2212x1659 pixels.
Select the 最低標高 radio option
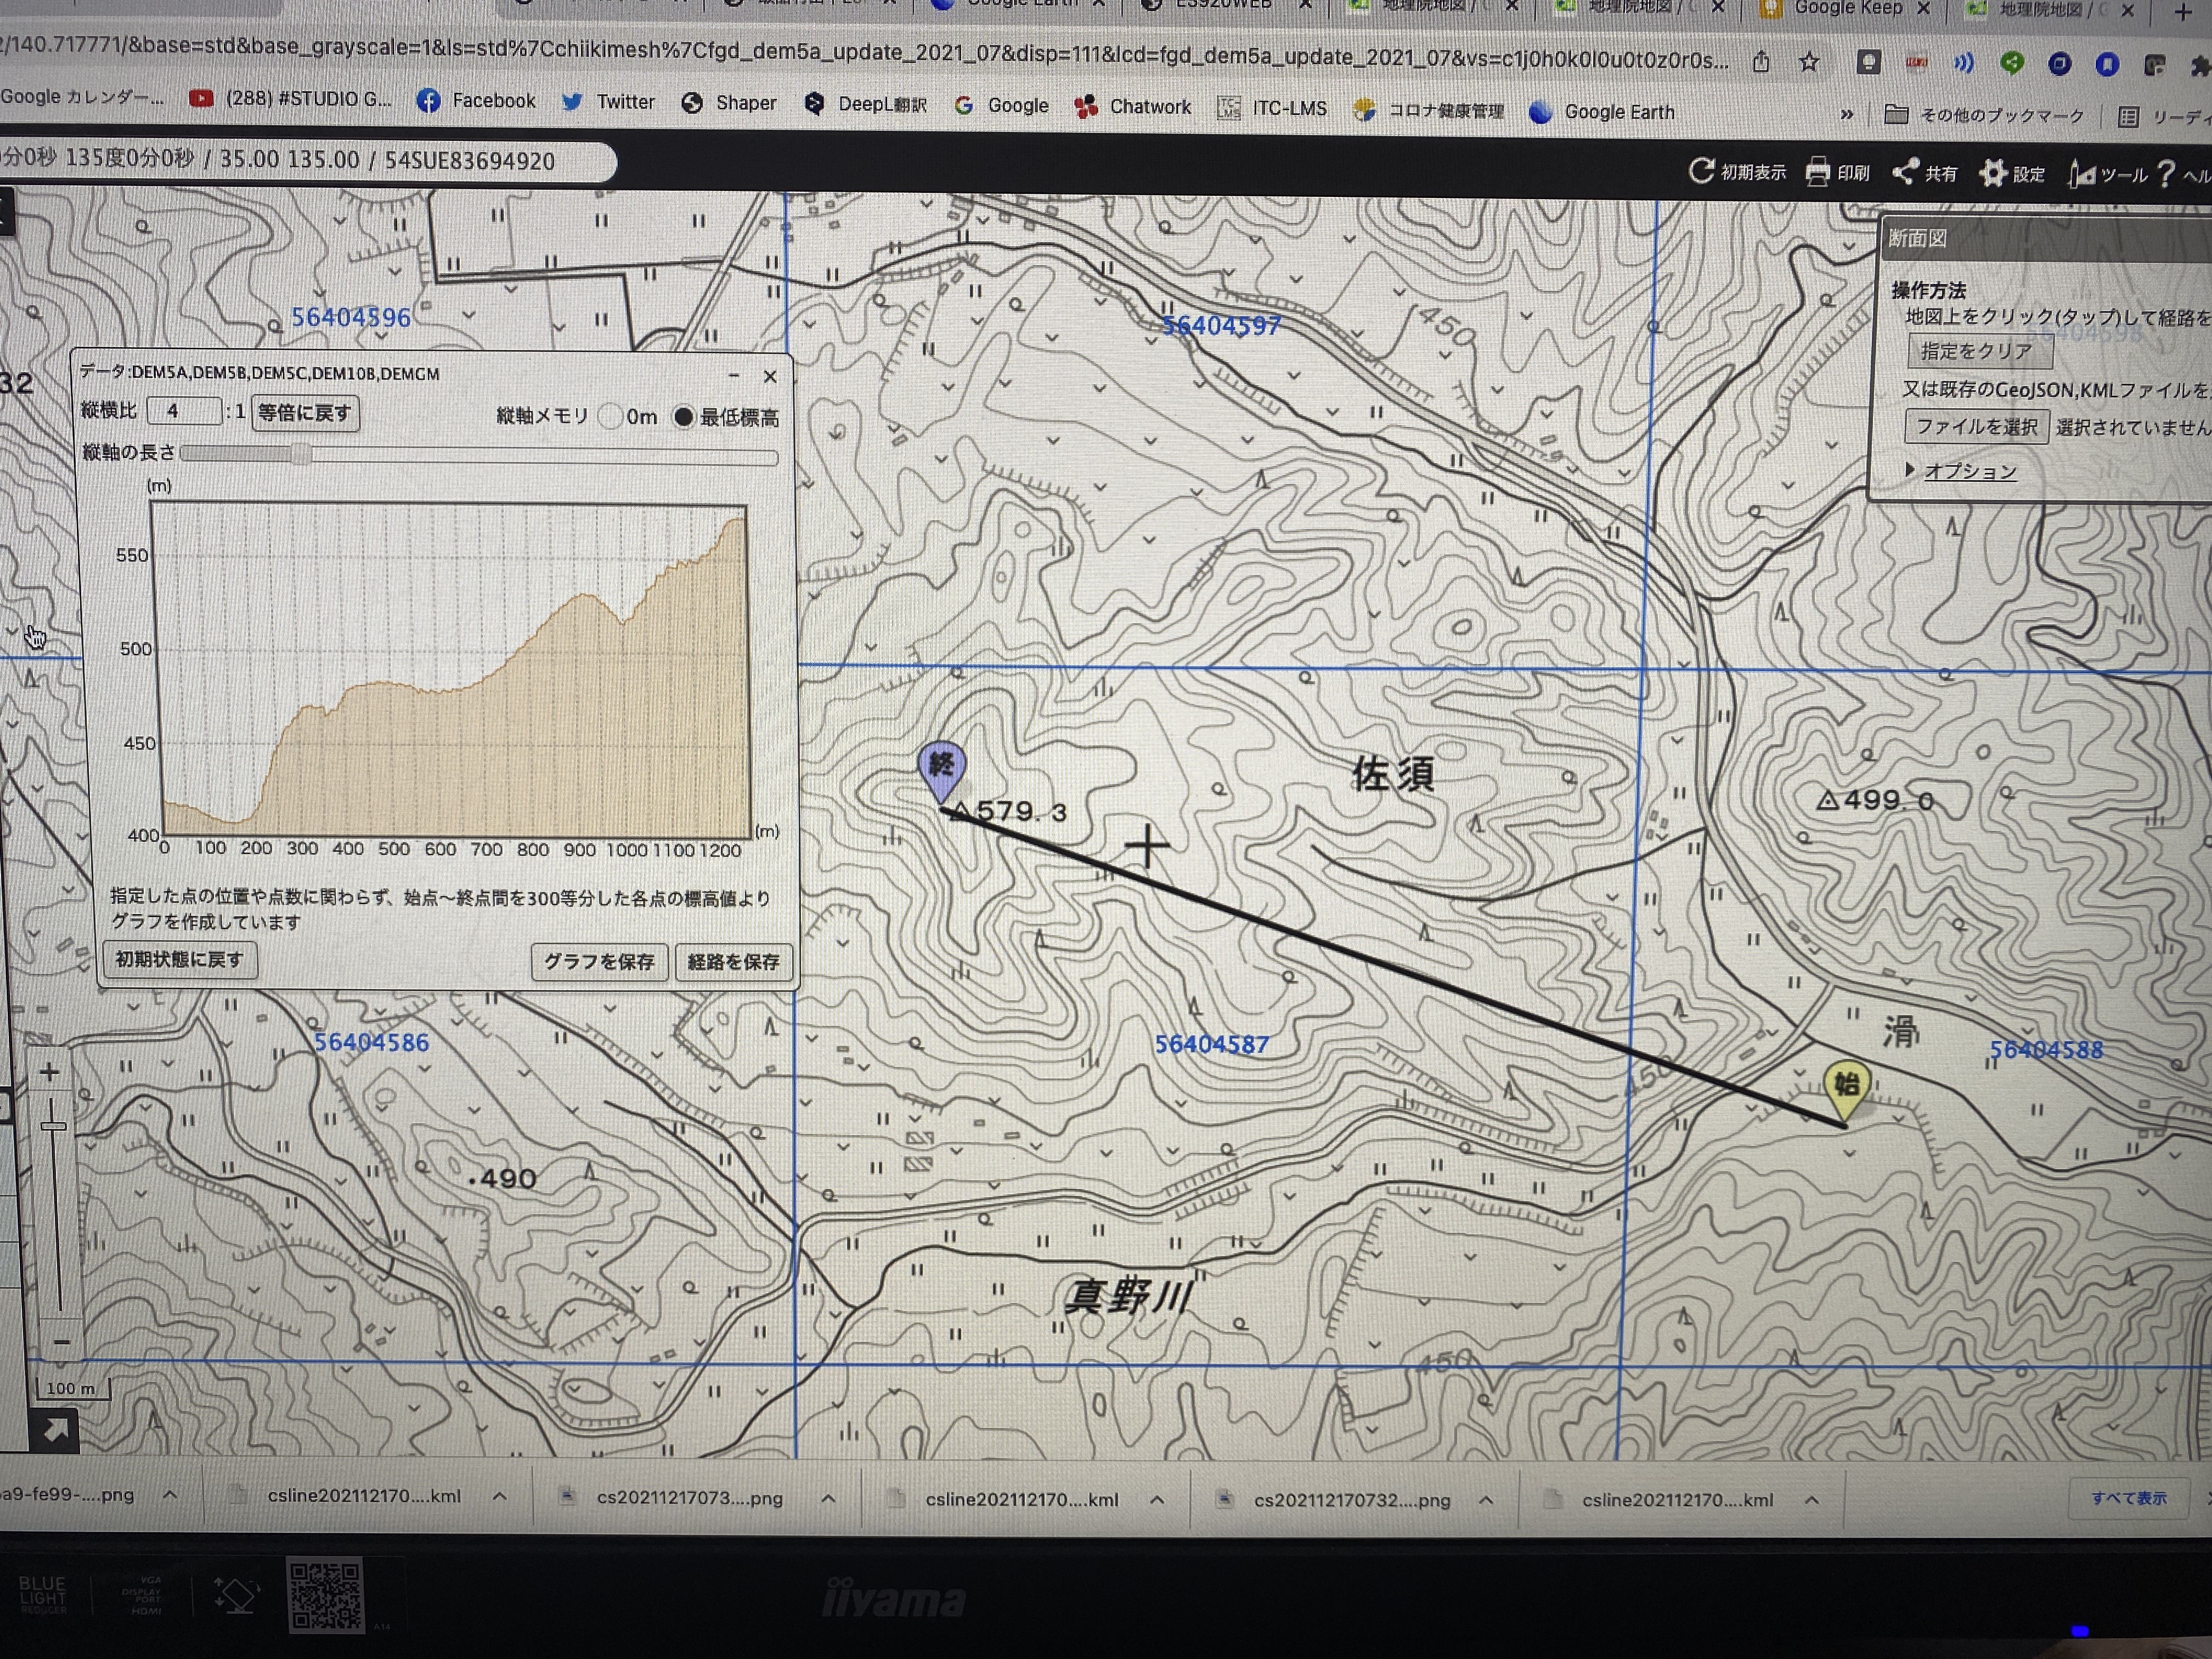(x=683, y=417)
